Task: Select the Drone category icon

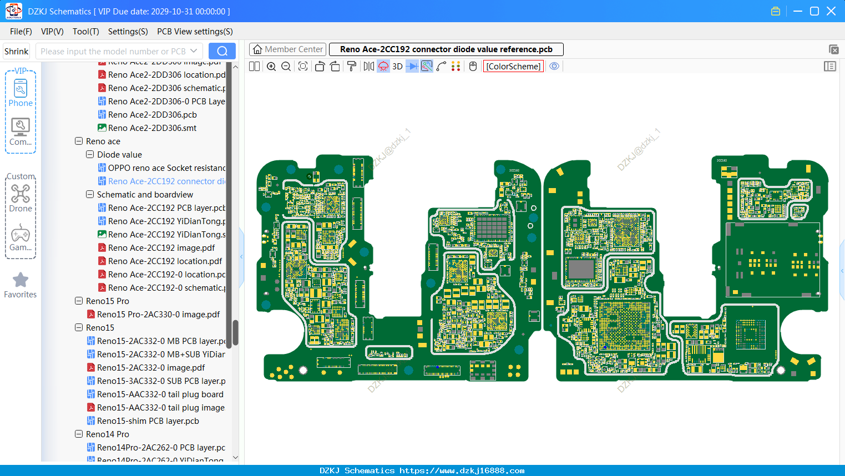Action: click(x=21, y=198)
